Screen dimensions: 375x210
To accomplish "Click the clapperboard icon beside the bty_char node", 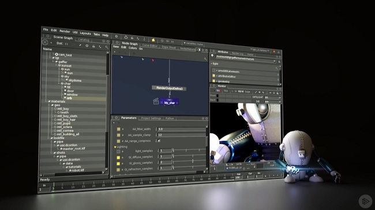I will (x=156, y=102).
